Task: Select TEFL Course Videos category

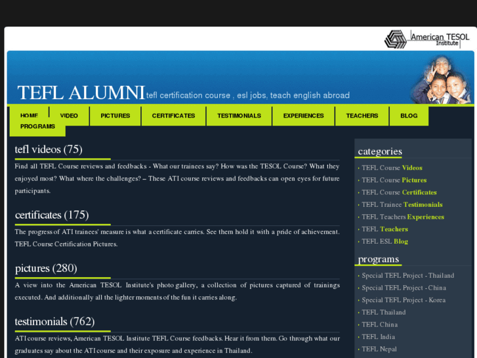Action: pos(392,168)
